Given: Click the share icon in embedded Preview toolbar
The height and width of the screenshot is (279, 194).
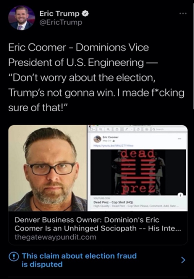Looking at the screenshot, I should [117, 129].
